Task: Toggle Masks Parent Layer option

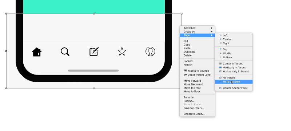Action: coord(197,75)
